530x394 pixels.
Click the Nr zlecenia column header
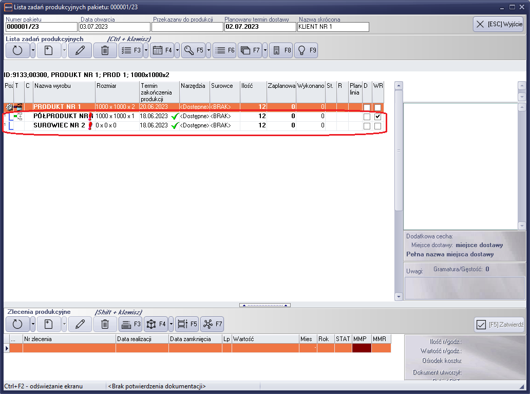[69, 339]
